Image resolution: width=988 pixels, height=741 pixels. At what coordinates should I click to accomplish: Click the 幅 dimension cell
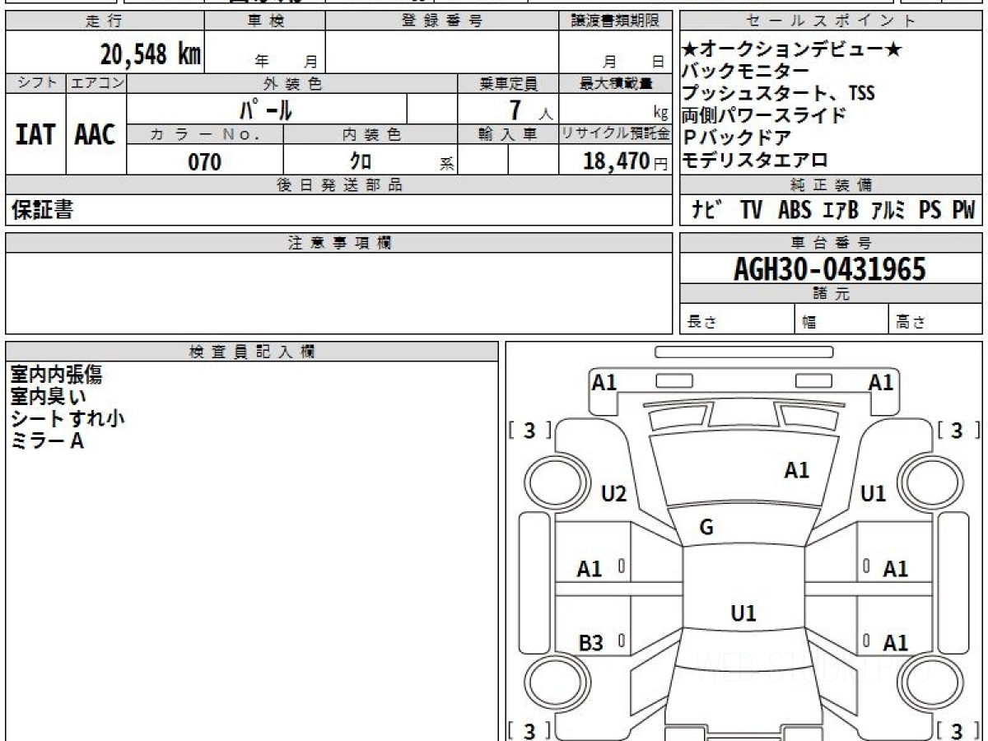pos(841,319)
